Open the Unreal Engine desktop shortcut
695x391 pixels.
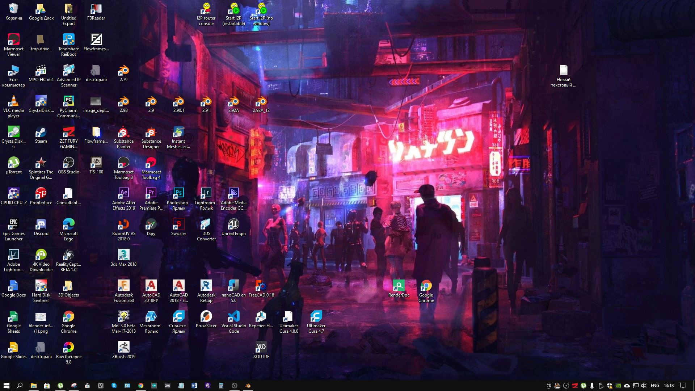click(233, 227)
